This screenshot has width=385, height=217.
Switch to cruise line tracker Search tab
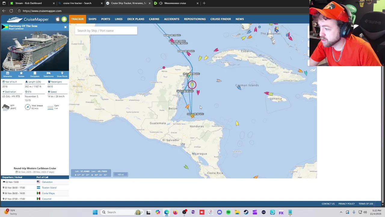[80, 3]
